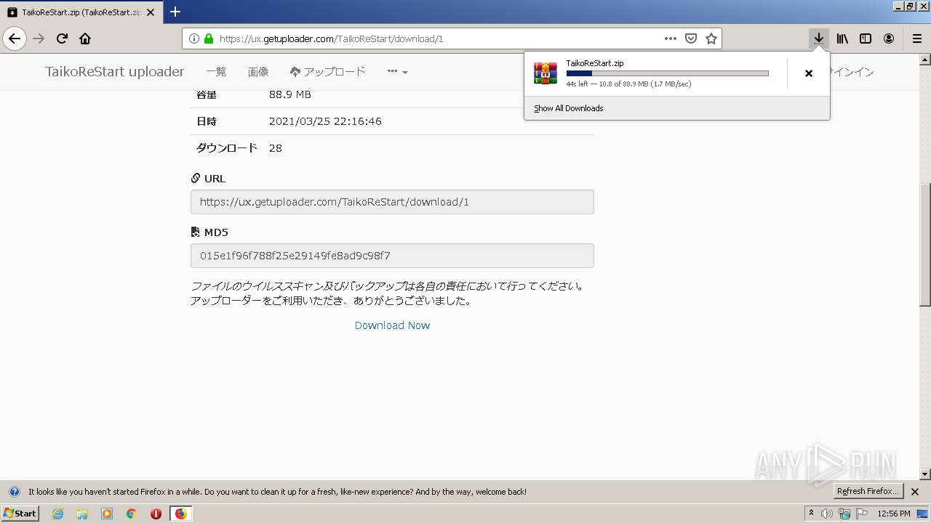
Task: Click the Download Now link
Action: 392,325
